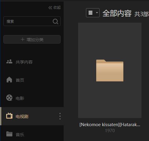The width and height of the screenshot is (149, 141).
Task: Click the film reel icon
Action: point(9,98)
